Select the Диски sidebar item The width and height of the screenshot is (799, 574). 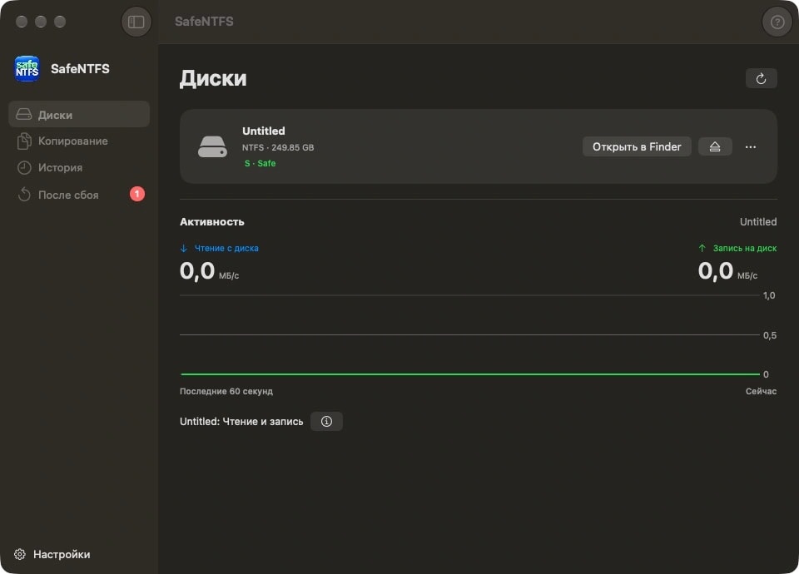coord(79,114)
